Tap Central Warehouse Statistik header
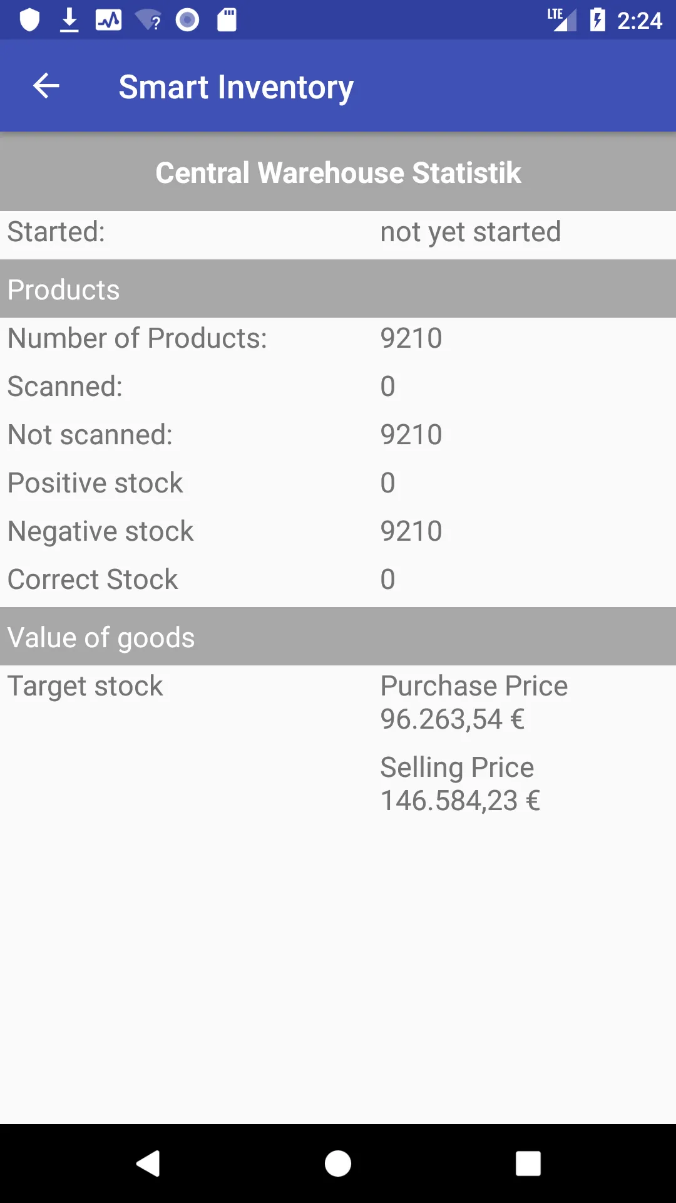The image size is (676, 1203). 338,172
